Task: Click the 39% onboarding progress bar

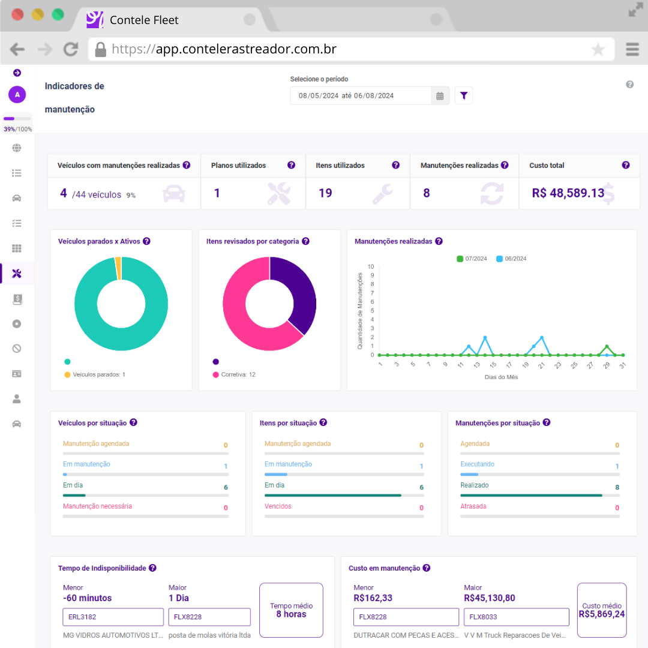Action: coord(17,119)
